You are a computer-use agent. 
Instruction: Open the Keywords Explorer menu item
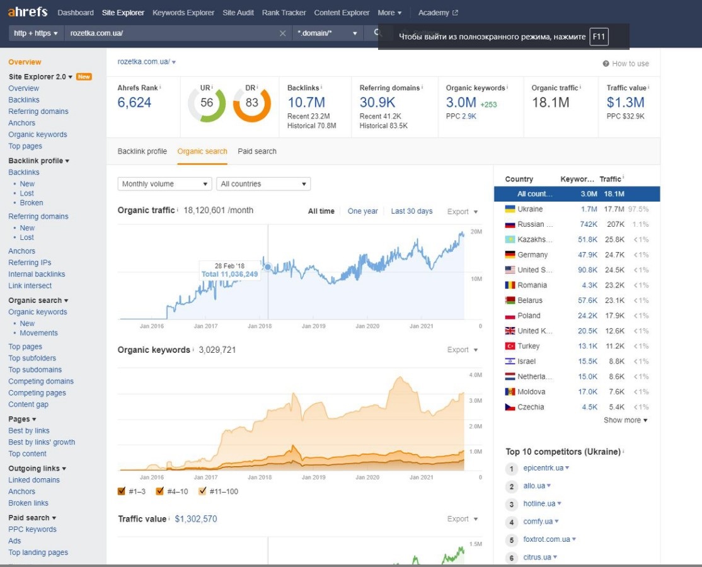coord(183,13)
